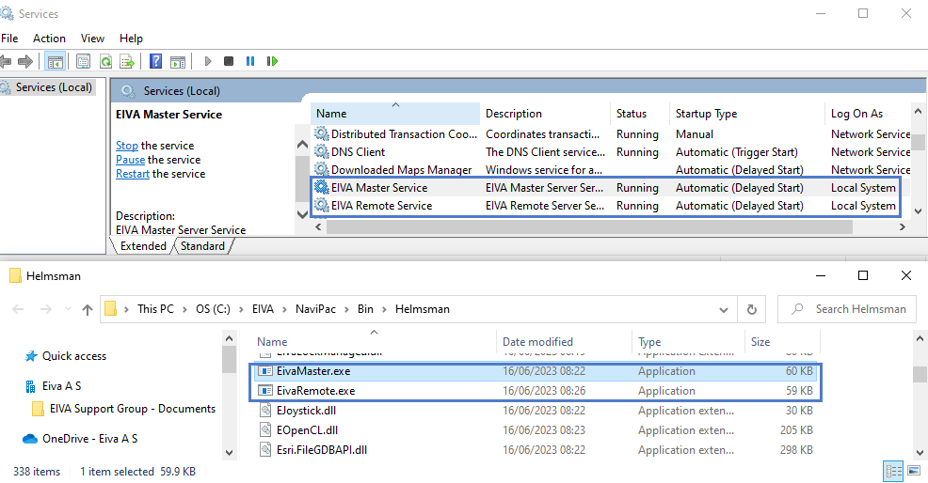Select the DNS Client service row
The width and height of the screenshot is (928, 483).
(610, 152)
